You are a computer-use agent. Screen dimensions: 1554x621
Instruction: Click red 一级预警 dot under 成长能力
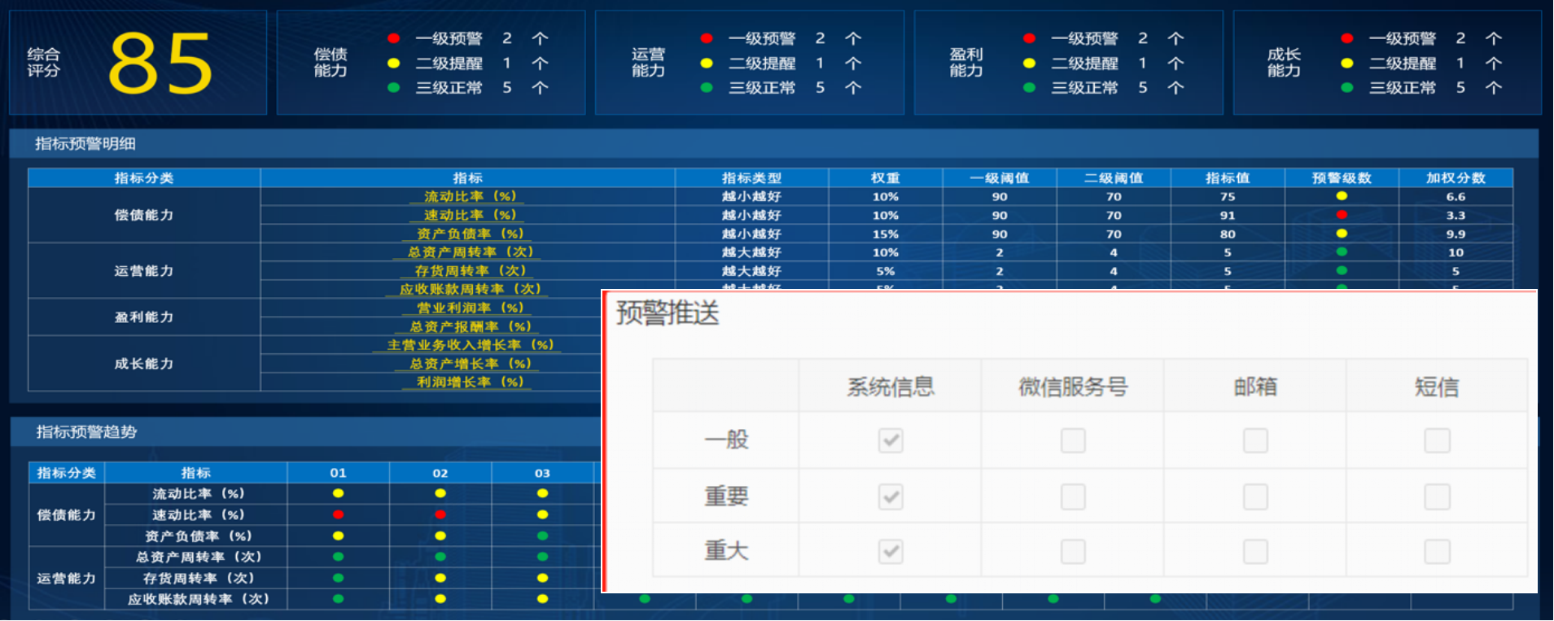(1347, 38)
